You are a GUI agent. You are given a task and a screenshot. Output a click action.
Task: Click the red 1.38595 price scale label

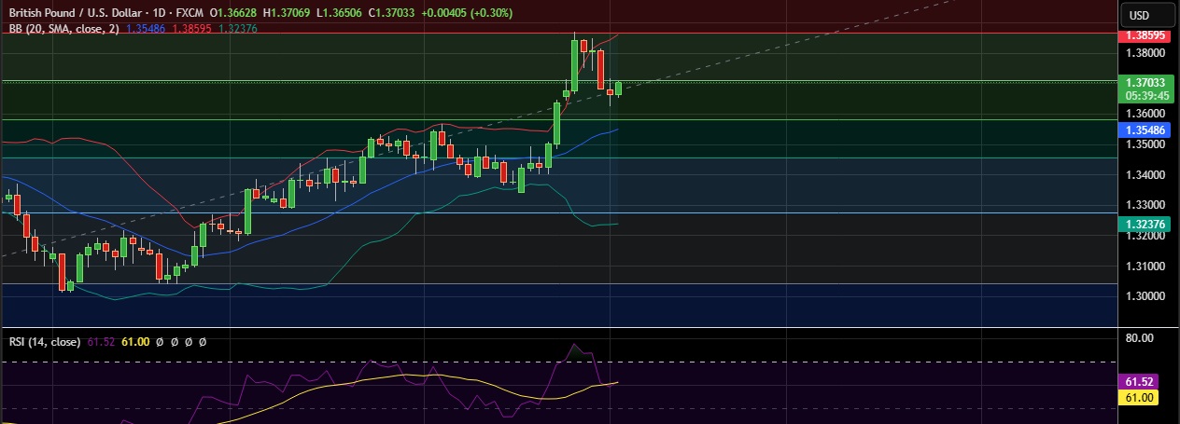[x=1146, y=34]
